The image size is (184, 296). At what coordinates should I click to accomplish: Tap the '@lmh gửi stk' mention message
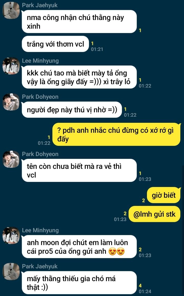coord(154,214)
